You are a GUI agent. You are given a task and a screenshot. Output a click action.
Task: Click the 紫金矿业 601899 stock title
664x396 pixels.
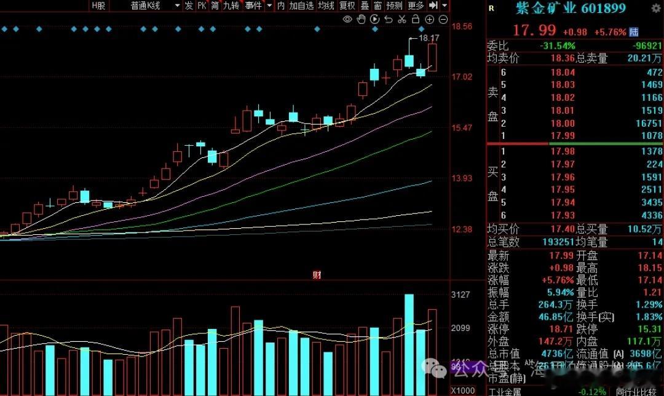tap(571, 8)
